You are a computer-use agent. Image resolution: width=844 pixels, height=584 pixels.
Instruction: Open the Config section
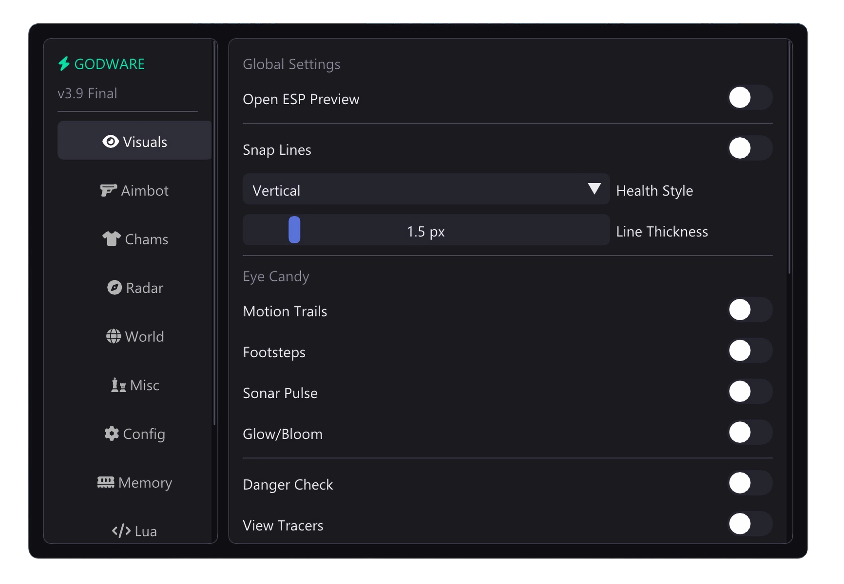point(134,434)
